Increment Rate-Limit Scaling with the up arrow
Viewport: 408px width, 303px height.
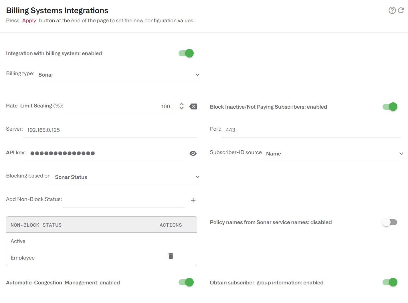(x=182, y=104)
